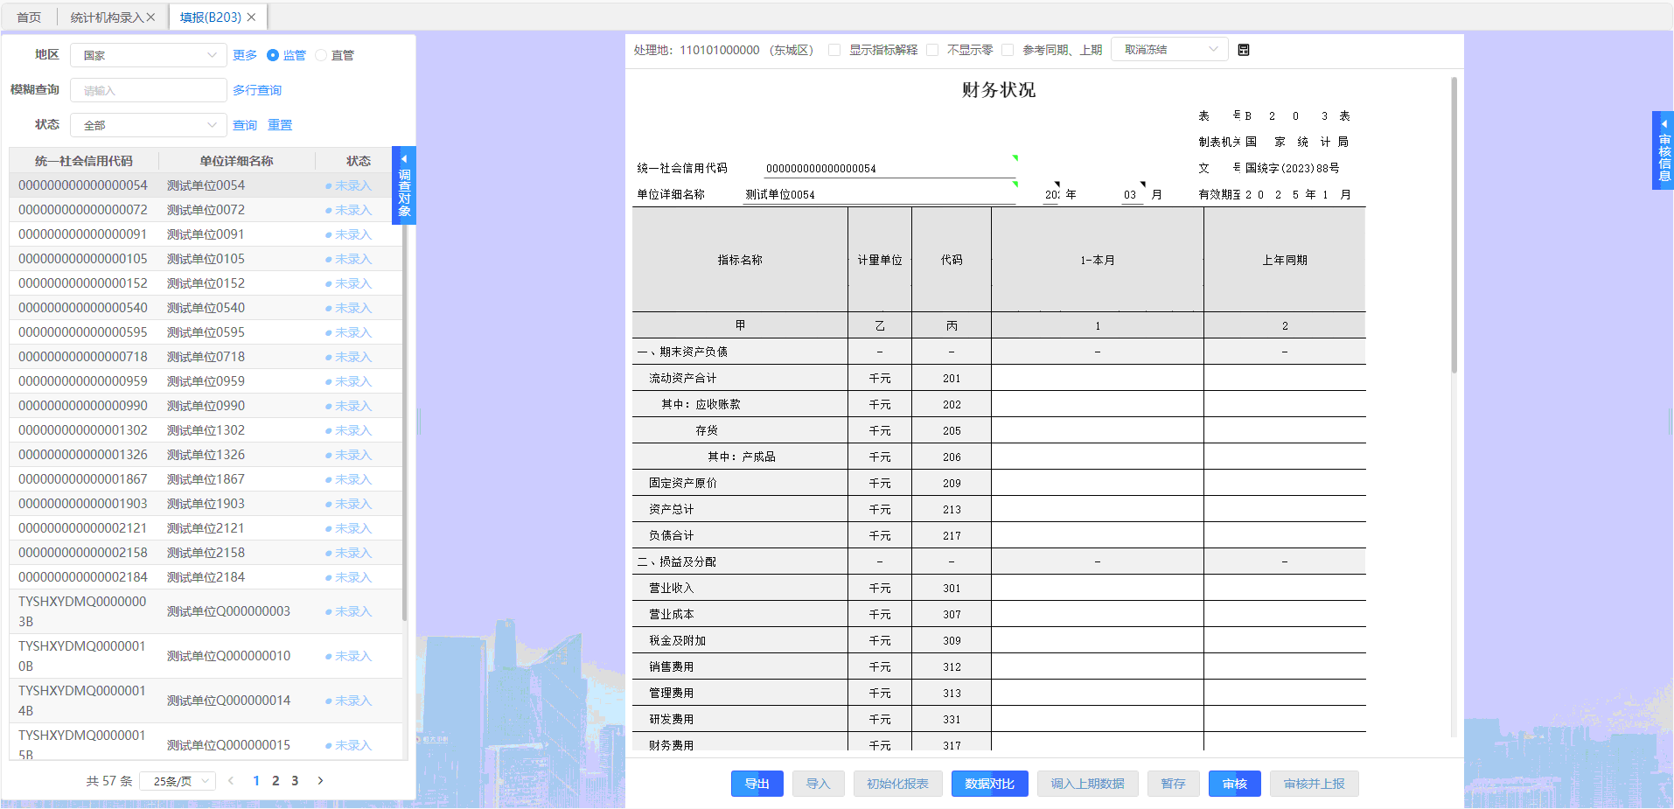Open the 25条/页 page size dropdown

[178, 781]
